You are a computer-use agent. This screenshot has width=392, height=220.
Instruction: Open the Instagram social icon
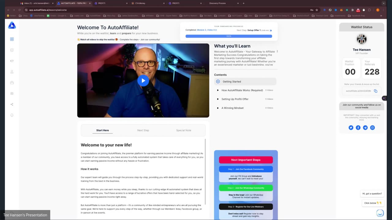[x=372, y=128]
